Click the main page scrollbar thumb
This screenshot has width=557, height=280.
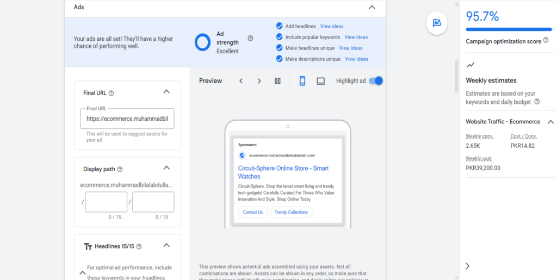[456, 76]
